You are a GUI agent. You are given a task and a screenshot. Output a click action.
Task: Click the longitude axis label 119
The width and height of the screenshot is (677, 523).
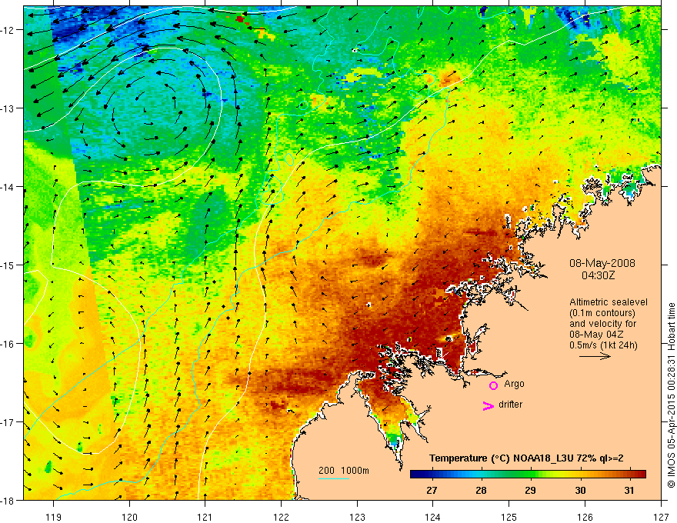[x=54, y=517]
